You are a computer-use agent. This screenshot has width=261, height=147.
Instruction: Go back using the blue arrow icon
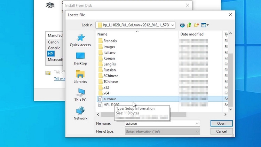(182, 25)
